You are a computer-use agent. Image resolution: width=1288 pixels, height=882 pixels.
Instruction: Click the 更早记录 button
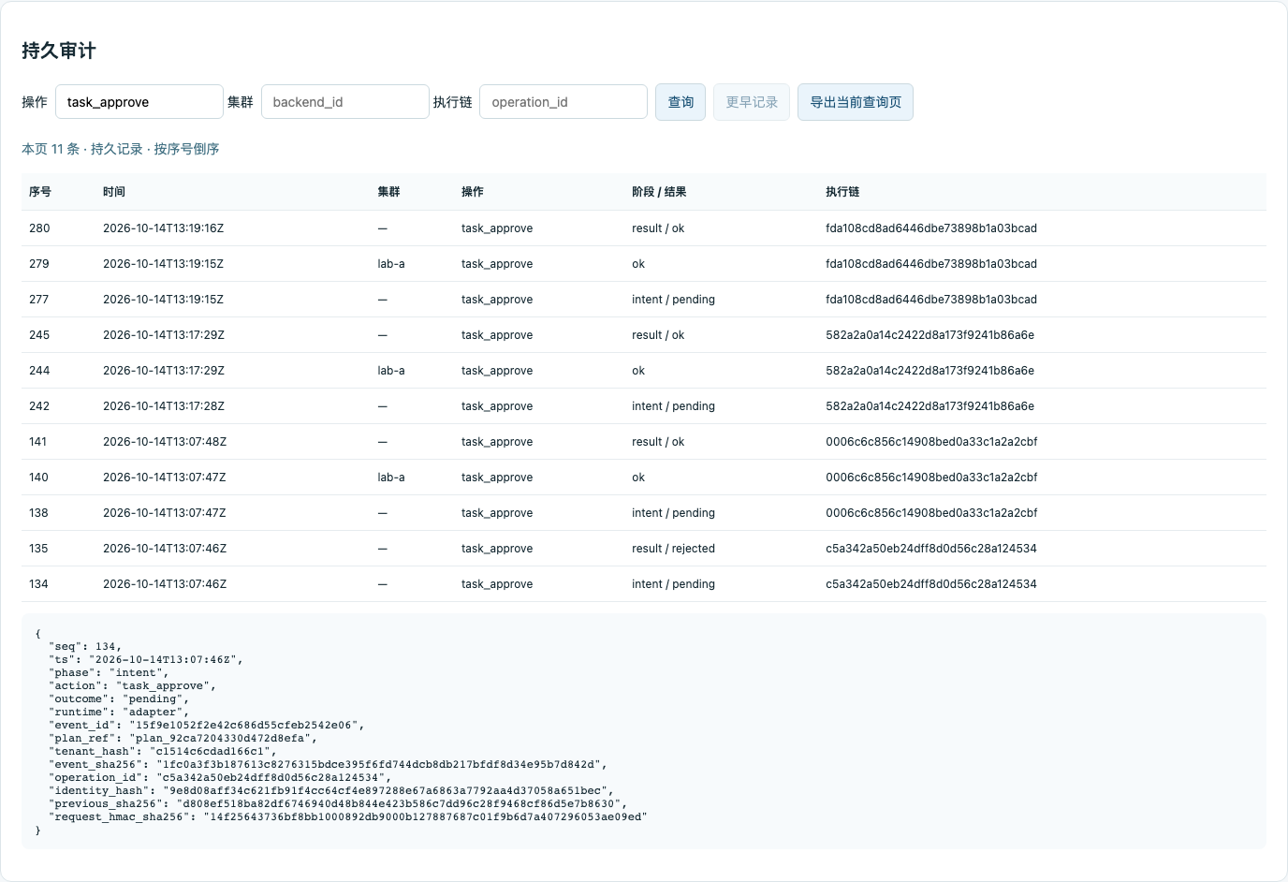pyautogui.click(x=752, y=102)
